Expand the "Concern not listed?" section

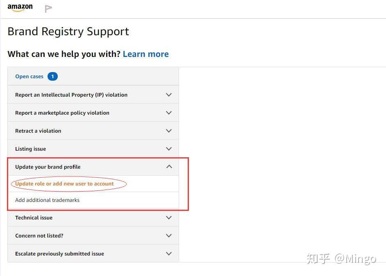169,235
